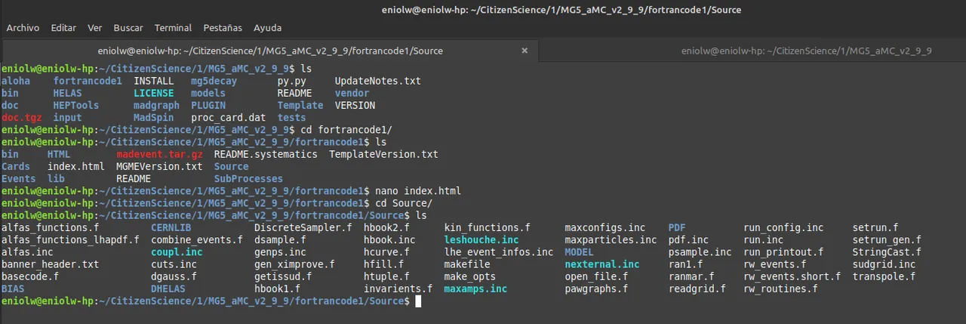
Task: Click the TemplateVersion.txt file name
Action: 383,154
